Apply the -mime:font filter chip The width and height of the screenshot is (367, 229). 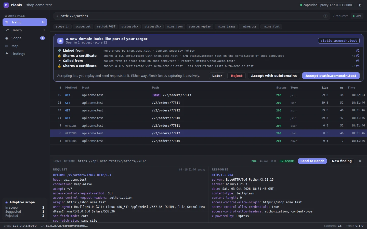(271, 26)
